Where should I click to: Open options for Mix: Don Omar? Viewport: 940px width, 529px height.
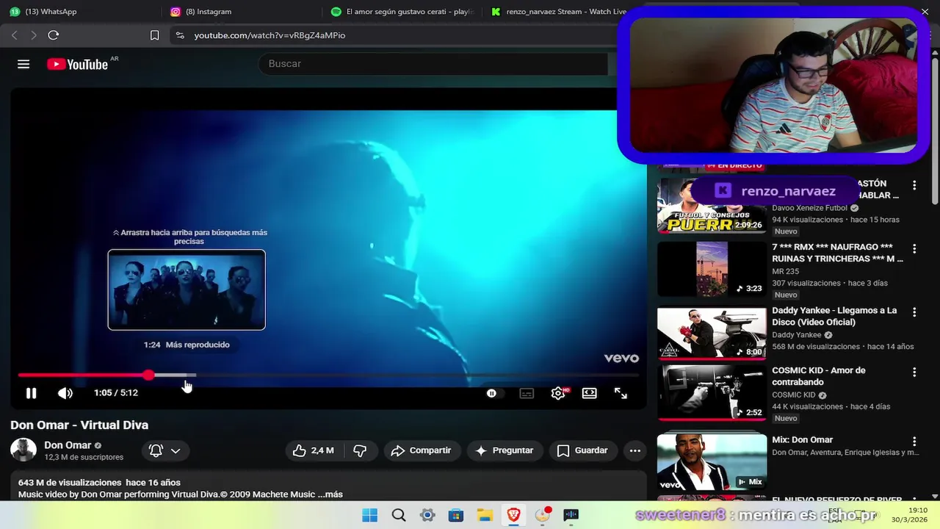[914, 442]
